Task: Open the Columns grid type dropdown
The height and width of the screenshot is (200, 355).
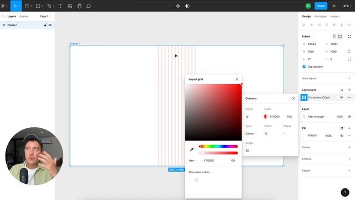Action: (x=252, y=98)
